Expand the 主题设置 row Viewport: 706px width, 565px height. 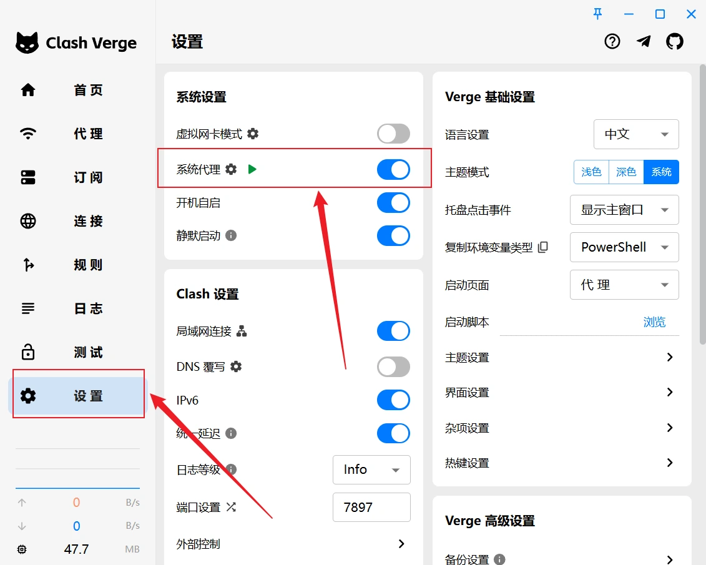[x=561, y=357]
